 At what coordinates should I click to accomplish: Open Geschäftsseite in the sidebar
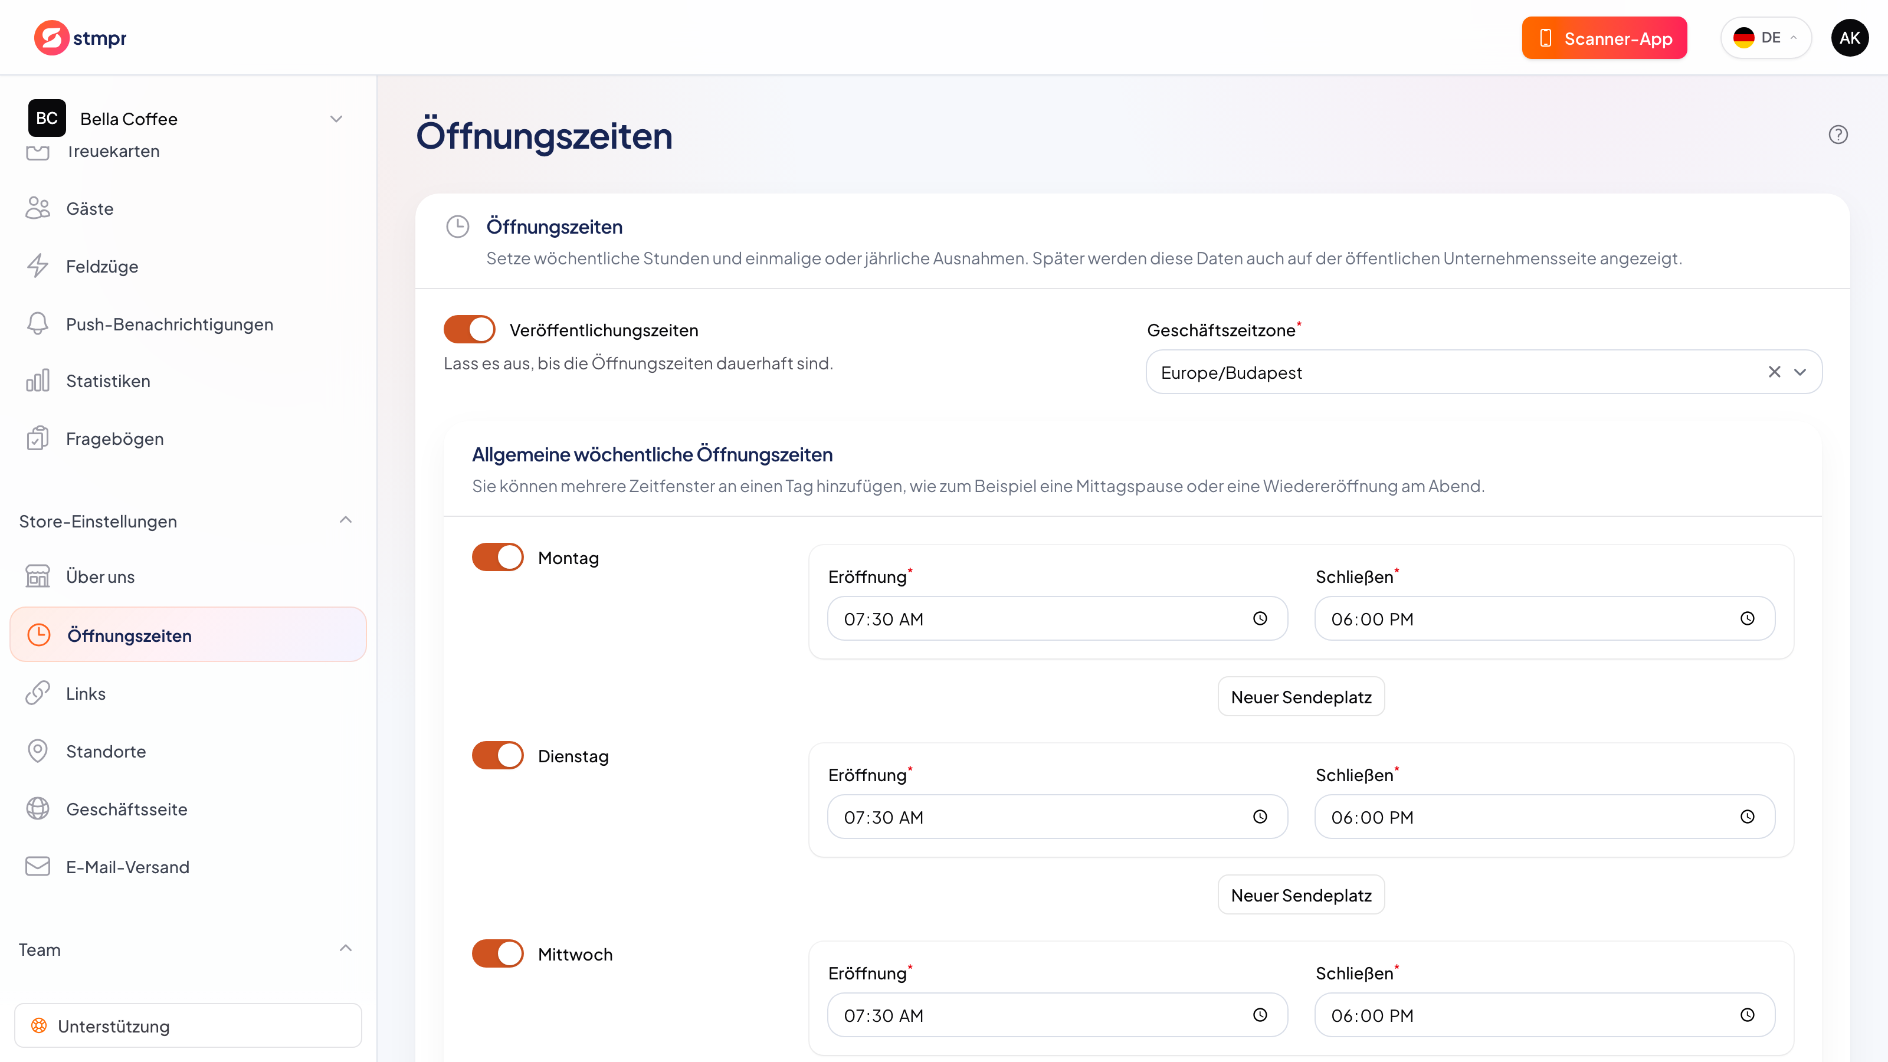click(188, 809)
